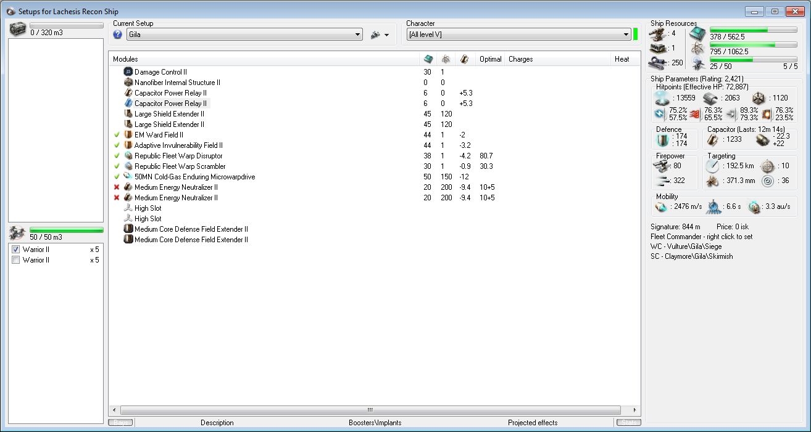This screenshot has width=811, height=432.
Task: Click the turret hardpoints icon in Ship Resources
Action: [x=658, y=33]
